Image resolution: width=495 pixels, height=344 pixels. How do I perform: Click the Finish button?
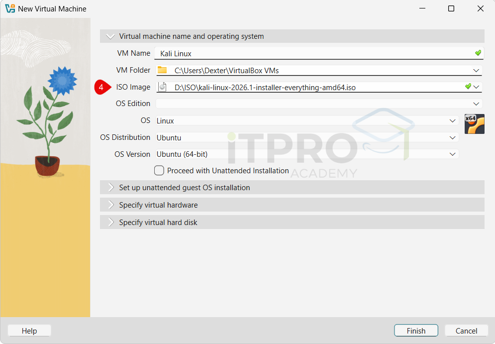tap(416, 331)
